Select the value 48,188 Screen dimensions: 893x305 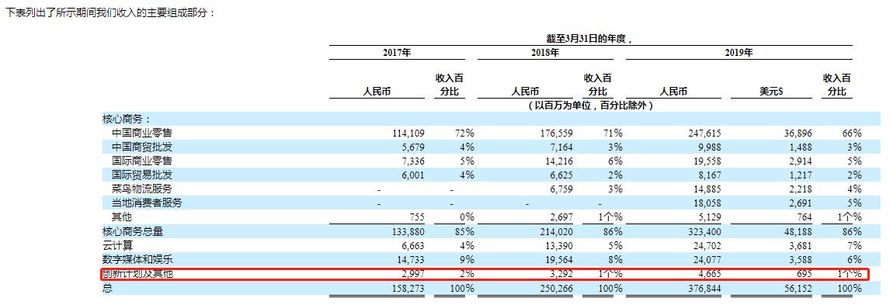797,231
